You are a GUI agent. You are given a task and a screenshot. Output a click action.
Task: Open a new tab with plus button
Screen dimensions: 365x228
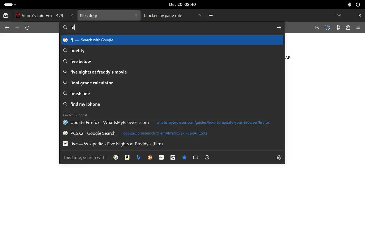211,16
